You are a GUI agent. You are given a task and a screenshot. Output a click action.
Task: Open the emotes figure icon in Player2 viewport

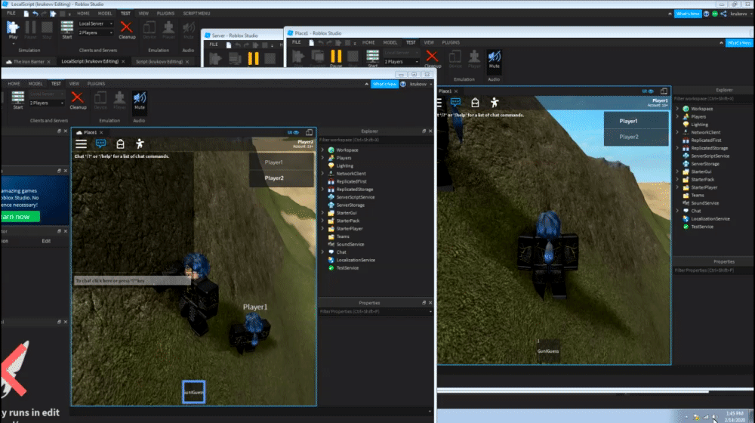(x=140, y=144)
